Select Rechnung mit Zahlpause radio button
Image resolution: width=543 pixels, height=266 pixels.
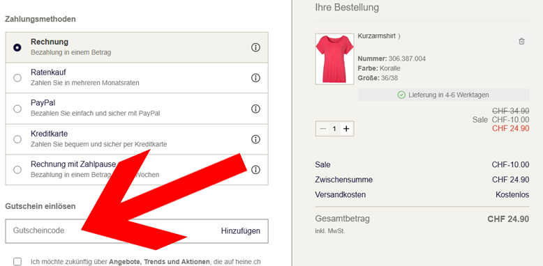pyautogui.click(x=17, y=170)
